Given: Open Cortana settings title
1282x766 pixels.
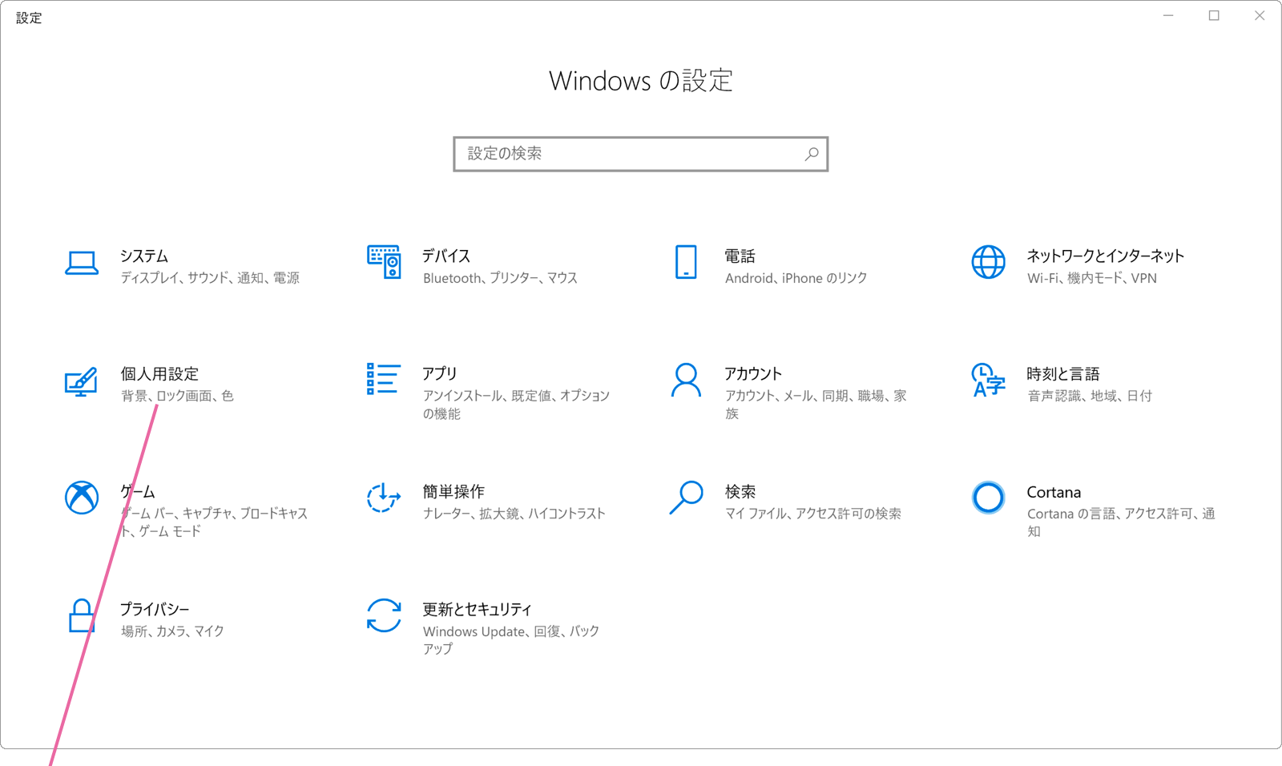Looking at the screenshot, I should pyautogui.click(x=1054, y=492).
